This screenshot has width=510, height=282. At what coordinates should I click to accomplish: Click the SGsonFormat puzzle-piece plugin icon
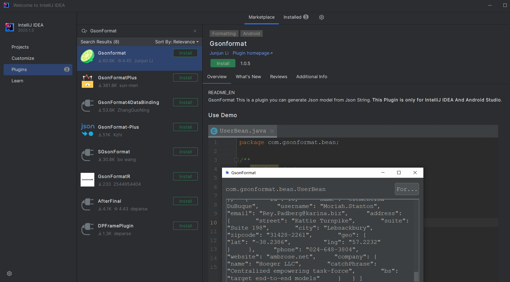coord(87,155)
